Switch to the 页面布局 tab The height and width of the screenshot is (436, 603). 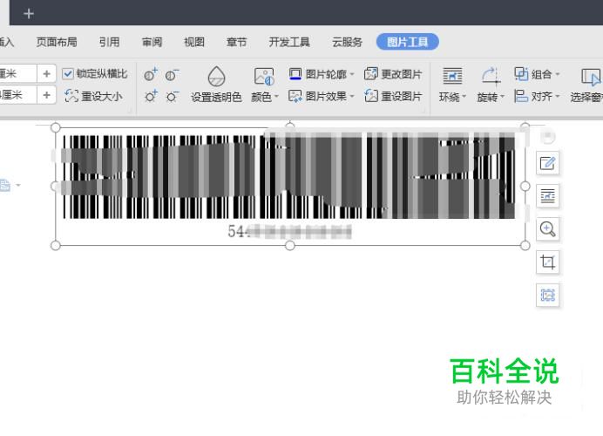(x=57, y=42)
